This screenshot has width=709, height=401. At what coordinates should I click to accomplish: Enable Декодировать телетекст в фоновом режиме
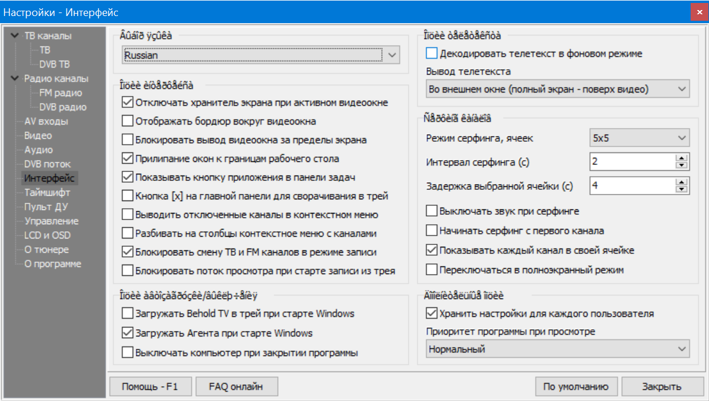(432, 53)
